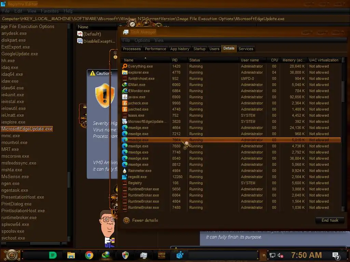Open the Registry Editor Favorites menu

(x=50, y=11)
